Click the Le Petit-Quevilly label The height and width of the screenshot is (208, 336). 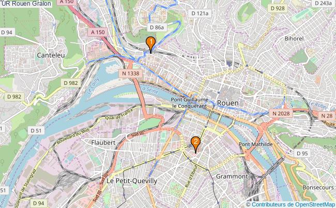click(132, 181)
